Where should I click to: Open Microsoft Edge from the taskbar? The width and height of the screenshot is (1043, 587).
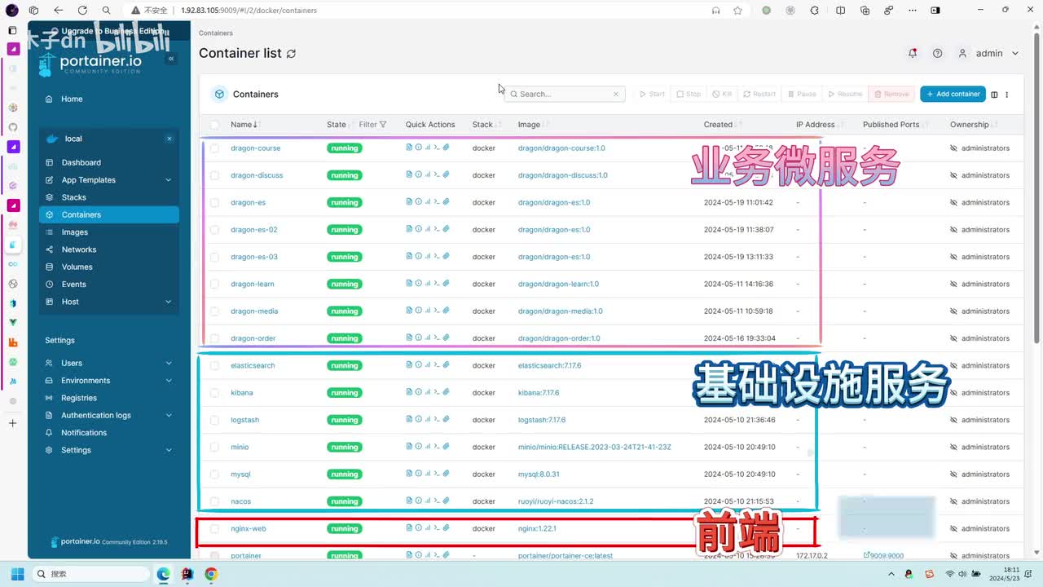[x=163, y=574]
